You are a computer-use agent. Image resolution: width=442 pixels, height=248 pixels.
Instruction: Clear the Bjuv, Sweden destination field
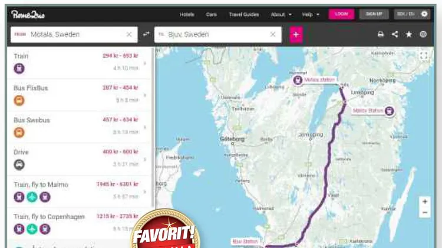coord(273,34)
